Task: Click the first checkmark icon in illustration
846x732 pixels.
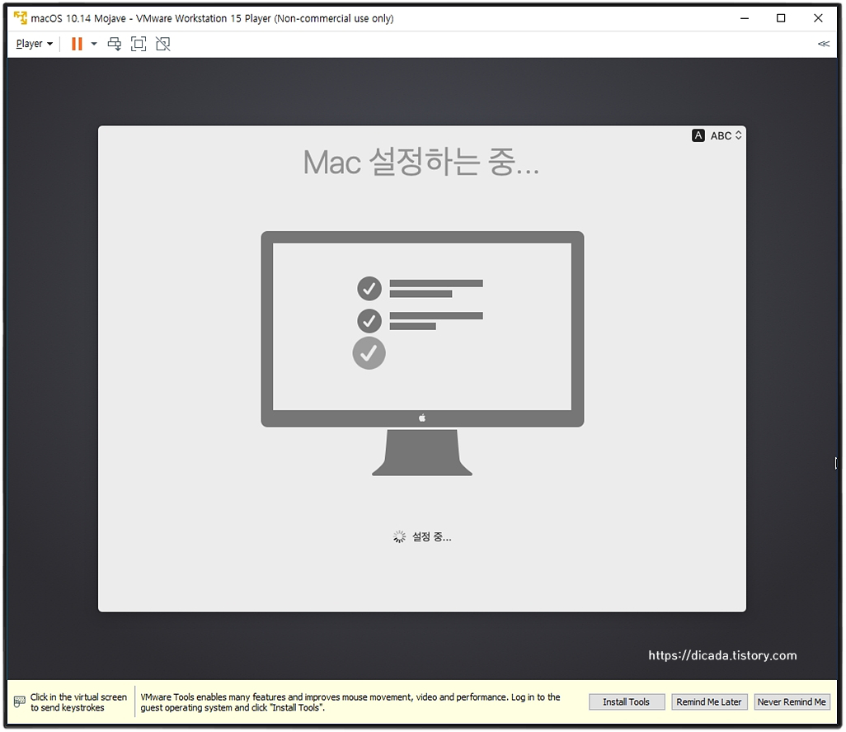Action: coord(369,289)
